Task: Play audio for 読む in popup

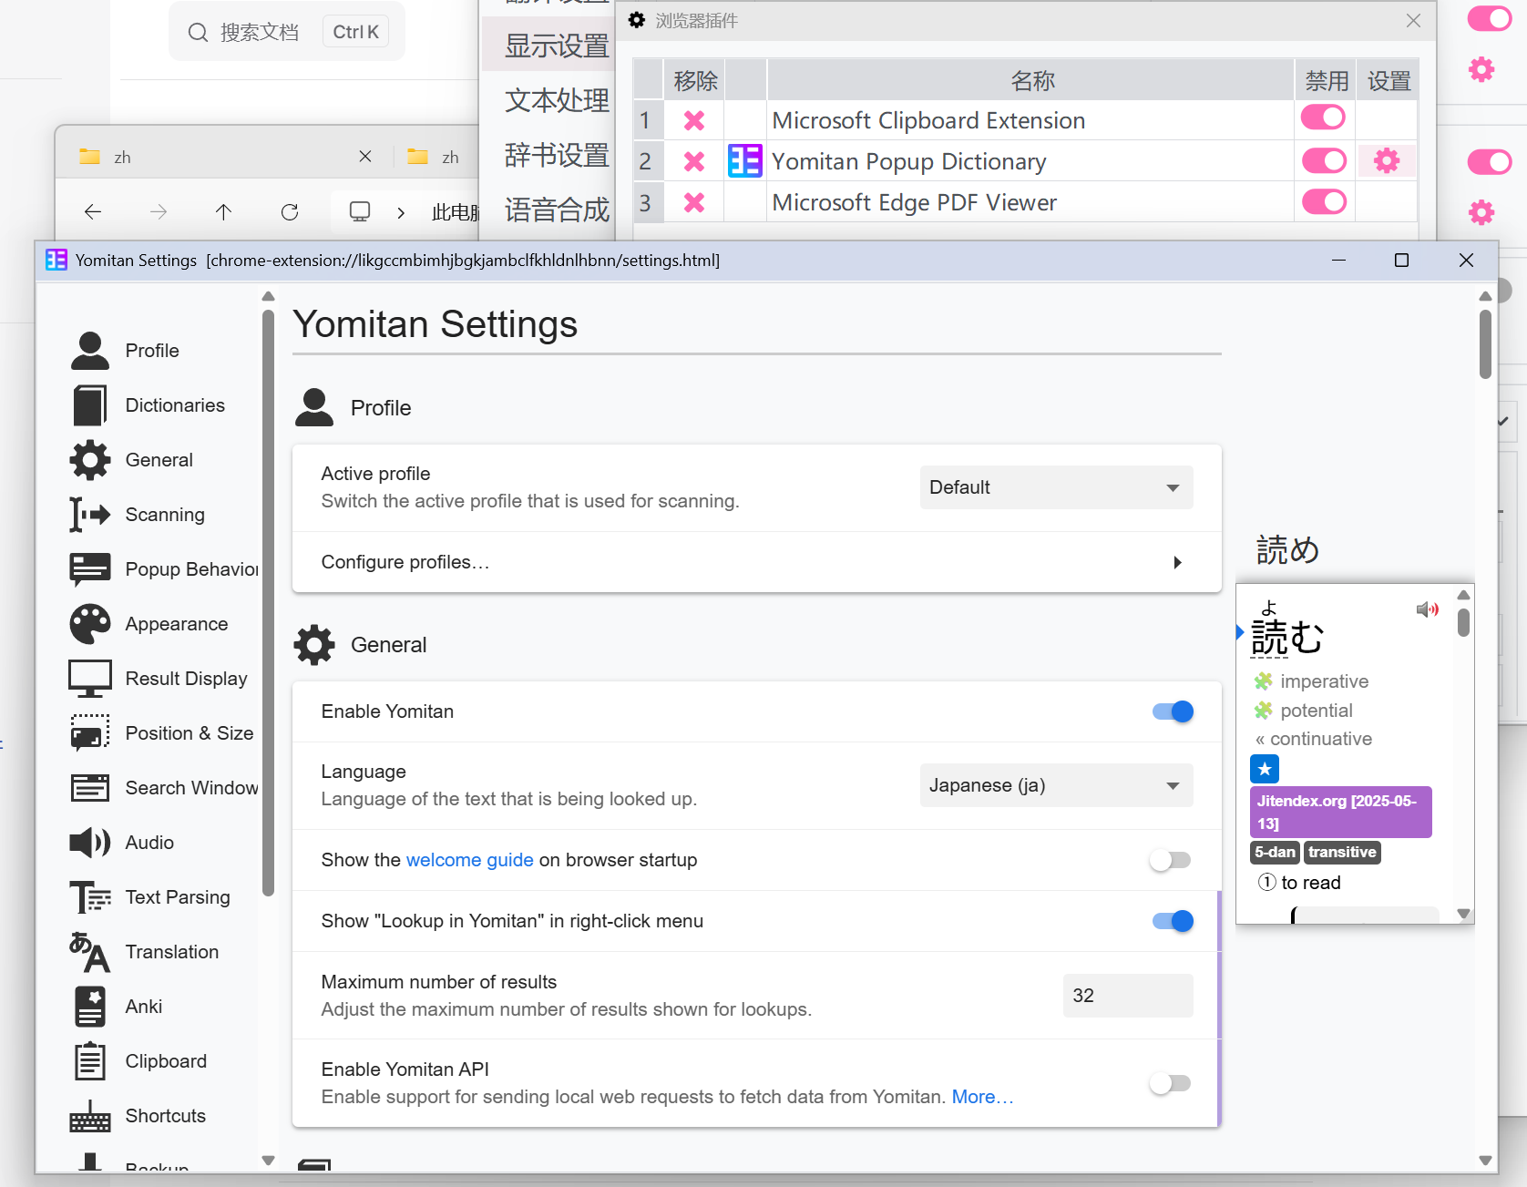Action: click(x=1427, y=609)
